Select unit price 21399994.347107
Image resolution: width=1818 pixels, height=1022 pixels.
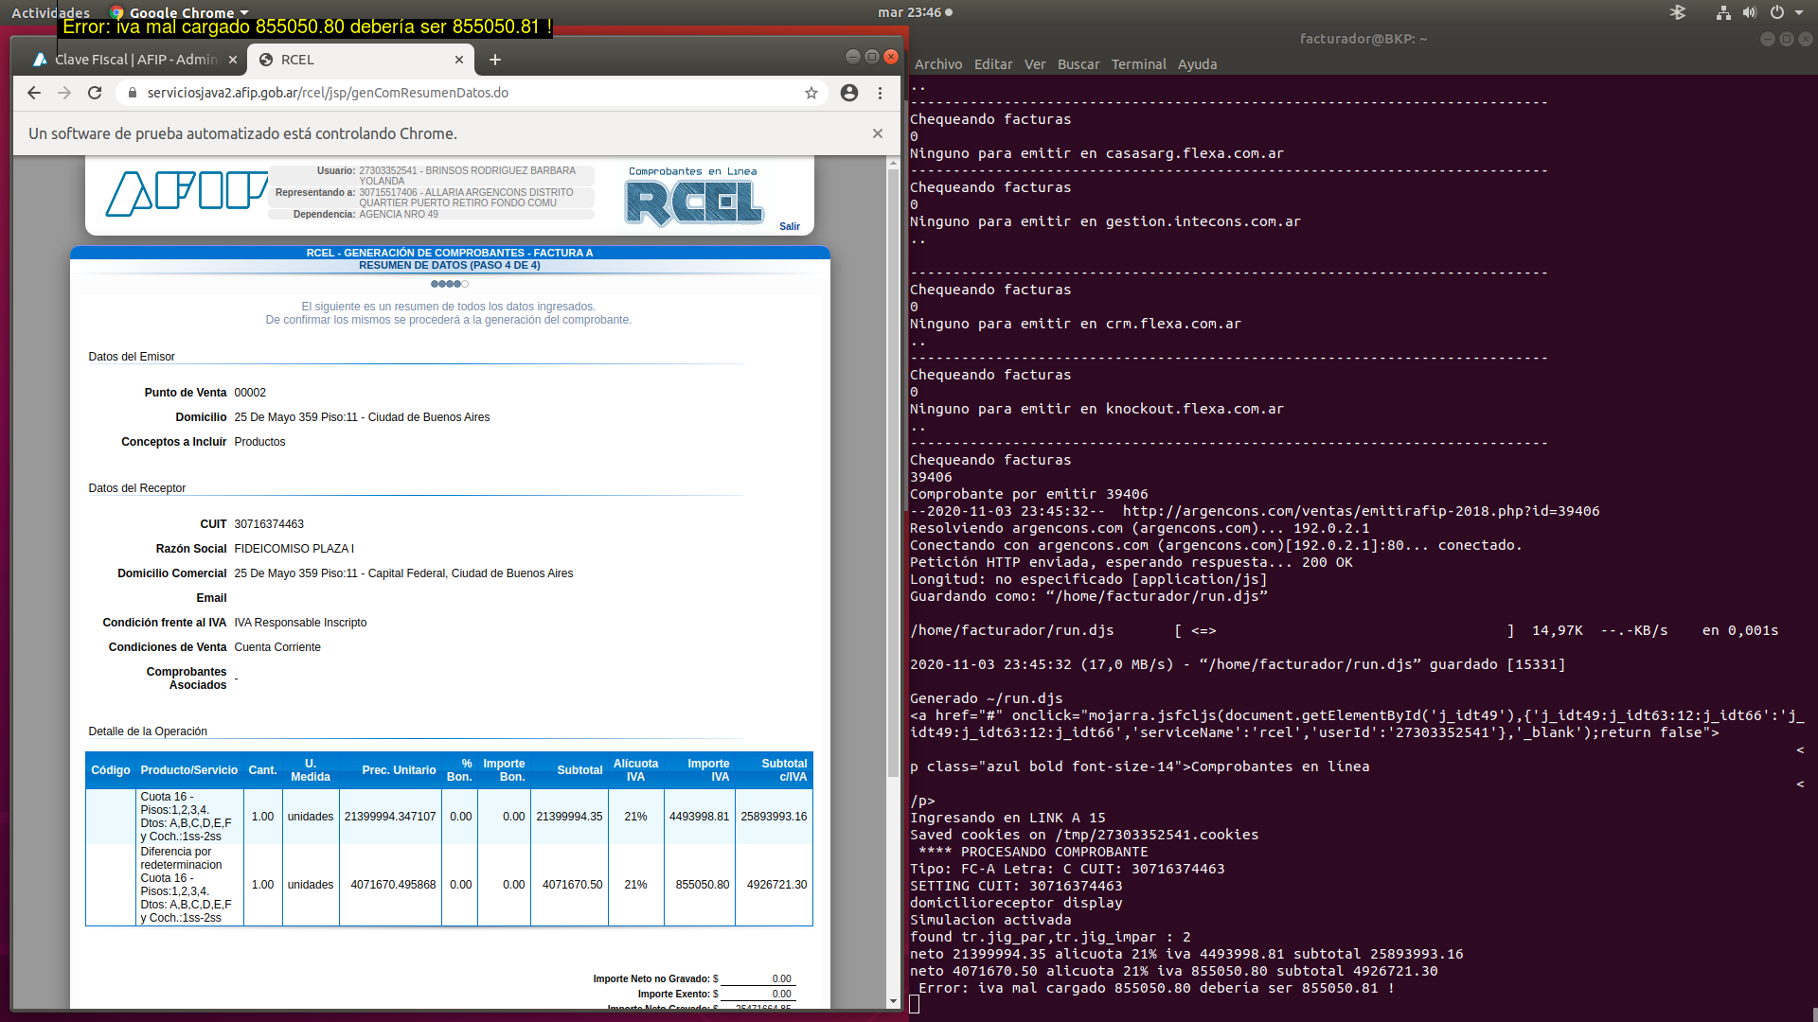coord(390,817)
